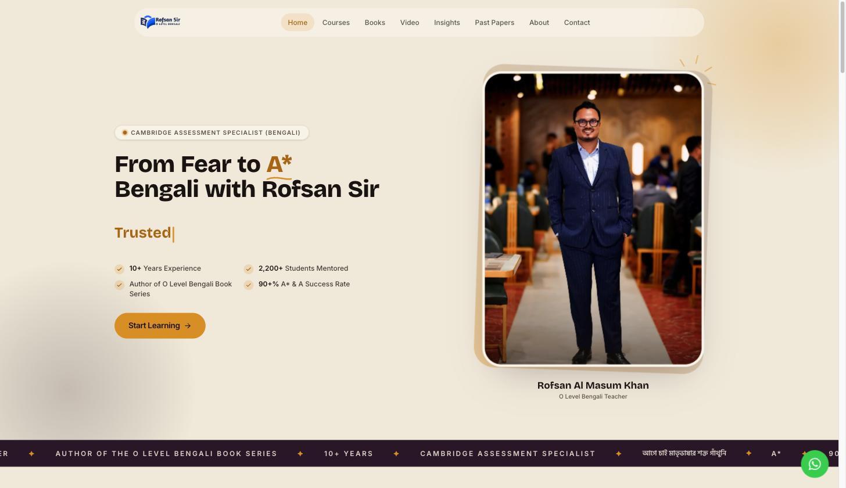This screenshot has height=488, width=846.
Task: Click the checkmark beside 2,200+ Students Mentored
Action: coord(249,269)
